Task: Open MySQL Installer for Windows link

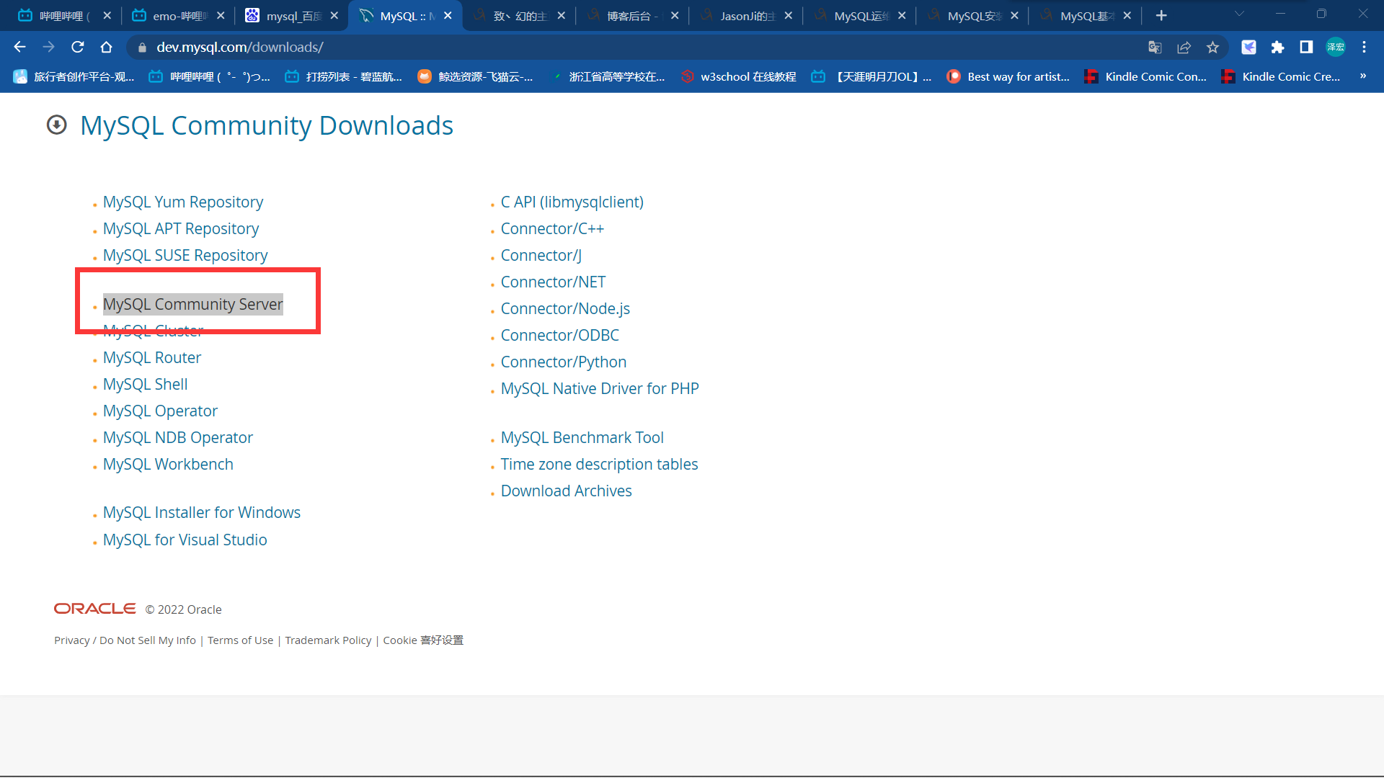Action: pos(202,512)
